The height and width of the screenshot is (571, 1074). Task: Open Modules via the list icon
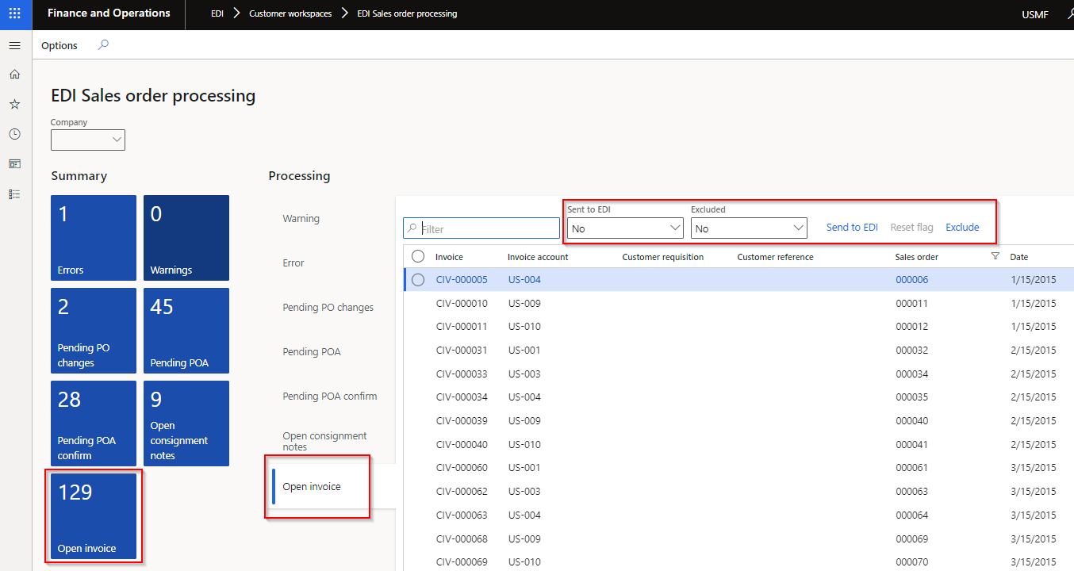(x=14, y=194)
